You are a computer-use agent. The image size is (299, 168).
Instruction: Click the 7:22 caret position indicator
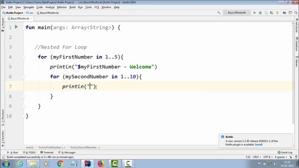[x=248, y=157]
